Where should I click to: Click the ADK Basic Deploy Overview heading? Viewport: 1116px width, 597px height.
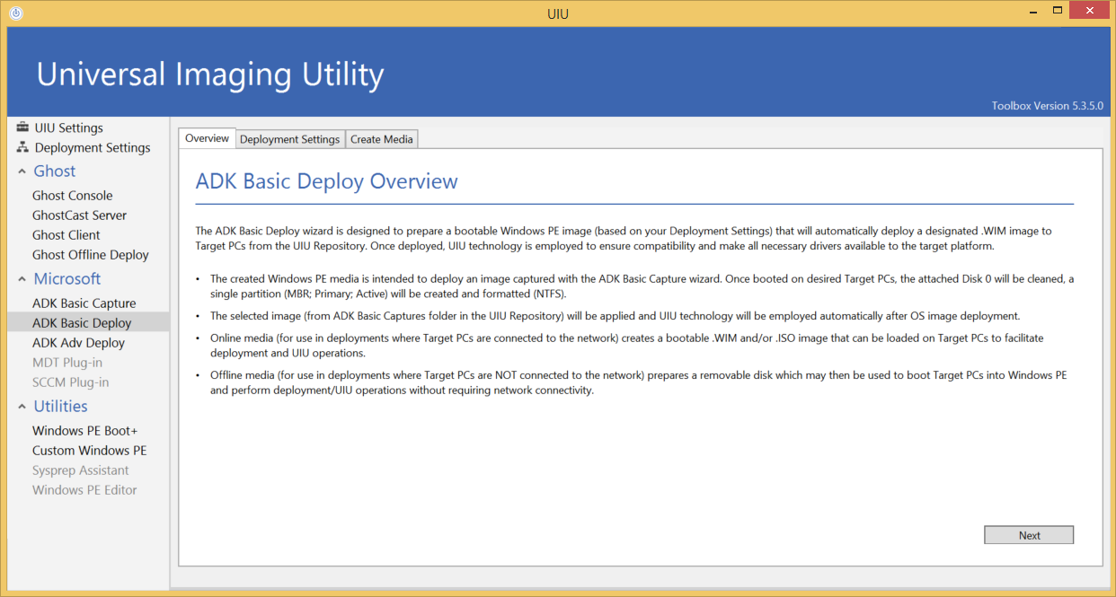tap(327, 181)
